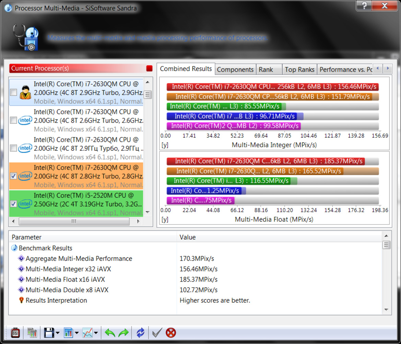The height and width of the screenshot is (344, 401).
Task: Select Multi-Media Double x8 iAVX row
Action: click(x=195, y=290)
